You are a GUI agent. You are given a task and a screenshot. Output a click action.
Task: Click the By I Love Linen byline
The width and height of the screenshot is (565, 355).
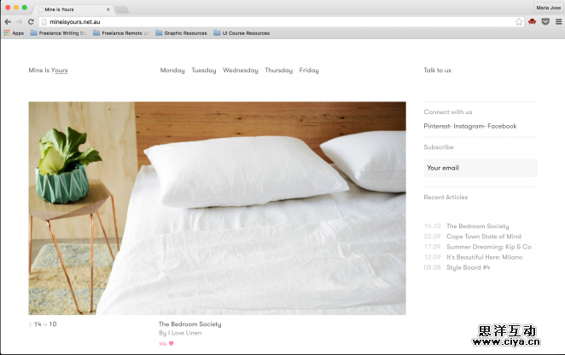coord(180,333)
